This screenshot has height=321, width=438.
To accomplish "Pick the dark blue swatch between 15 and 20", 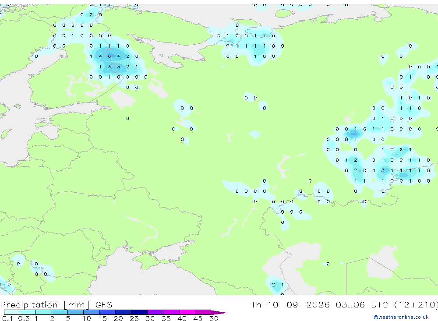I will (x=108, y=312).
